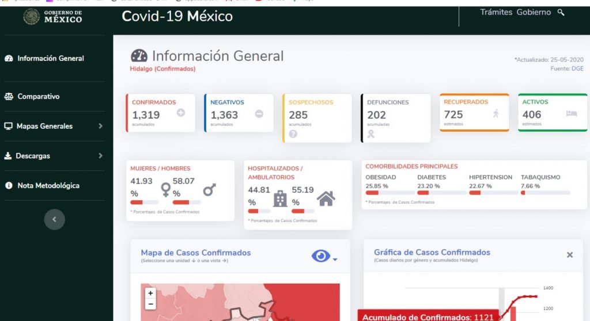Open the DGE source link
Image resolution: width=590 pixels, height=321 pixels.
tap(577, 68)
